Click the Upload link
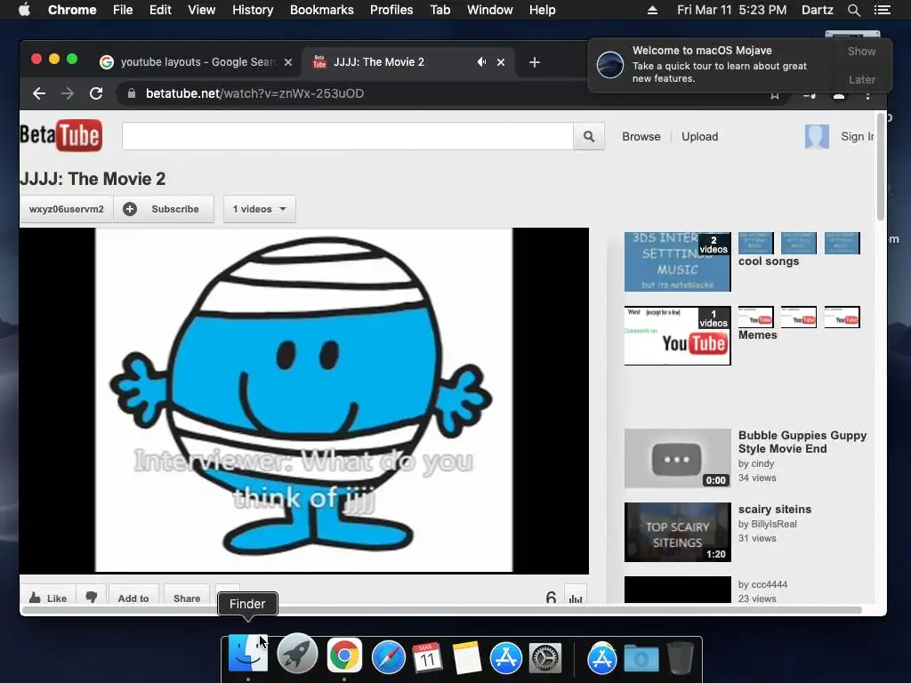The height and width of the screenshot is (683, 911). pos(699,136)
